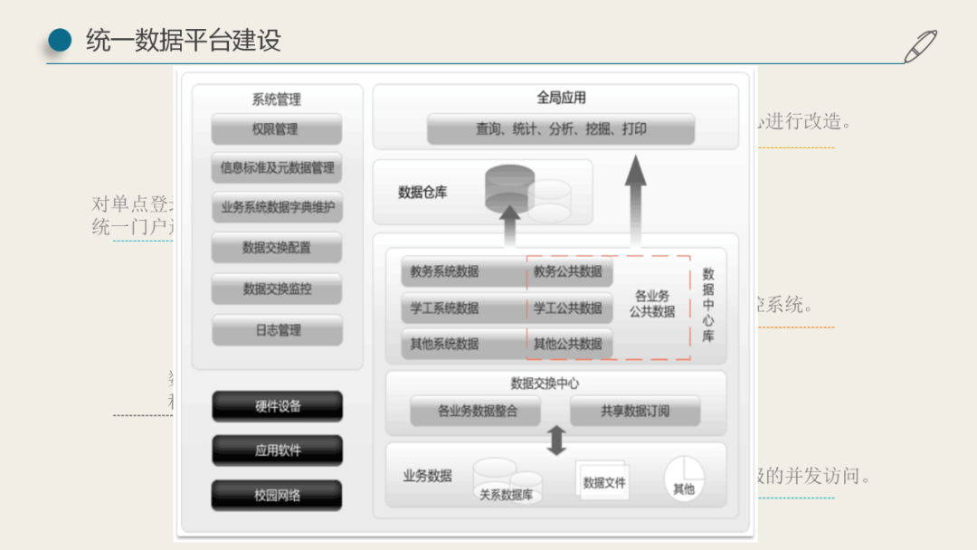Click the text 对单点登 on the left
977x550 pixels.
[x=130, y=204]
